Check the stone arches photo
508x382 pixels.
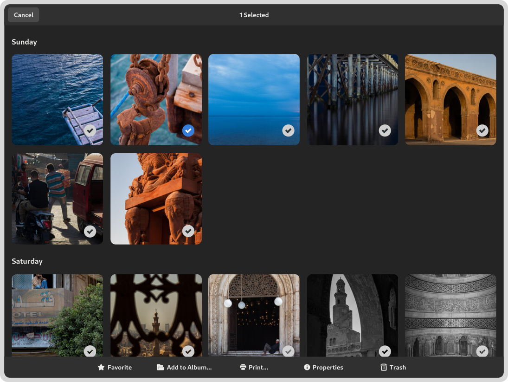pos(482,131)
